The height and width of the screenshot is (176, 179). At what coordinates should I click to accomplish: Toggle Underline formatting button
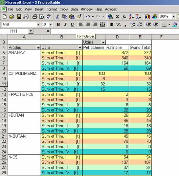(72, 24)
